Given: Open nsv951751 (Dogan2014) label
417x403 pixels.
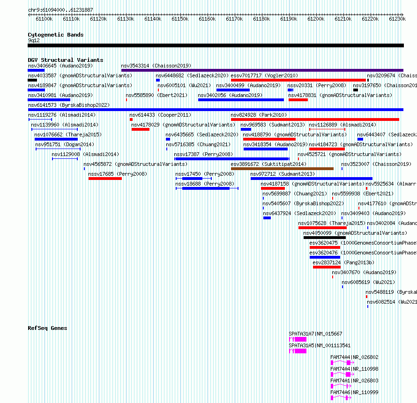Looking at the screenshot, I should point(65,144).
